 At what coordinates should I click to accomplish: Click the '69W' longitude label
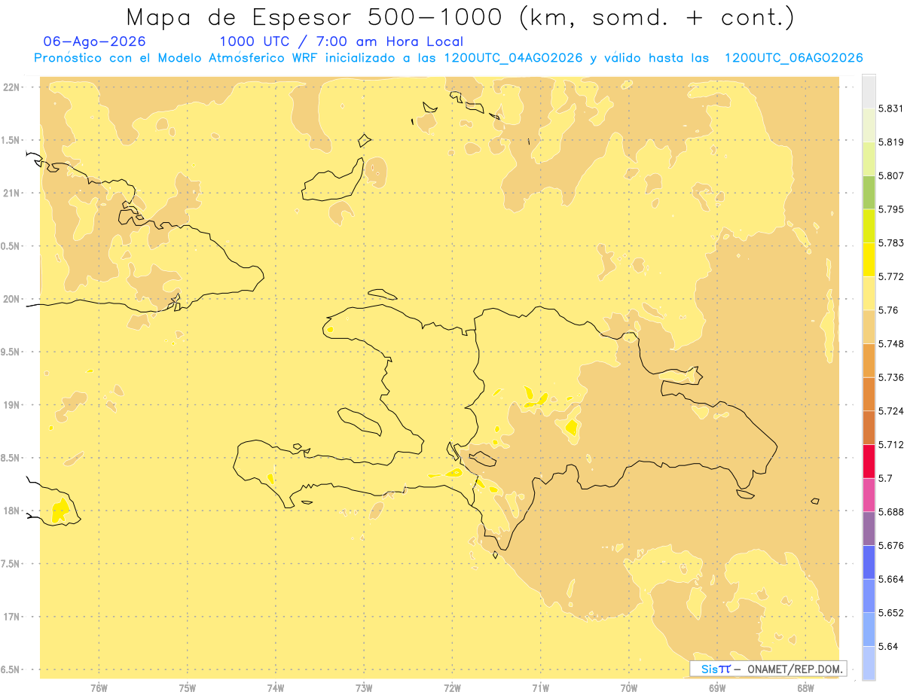717,687
